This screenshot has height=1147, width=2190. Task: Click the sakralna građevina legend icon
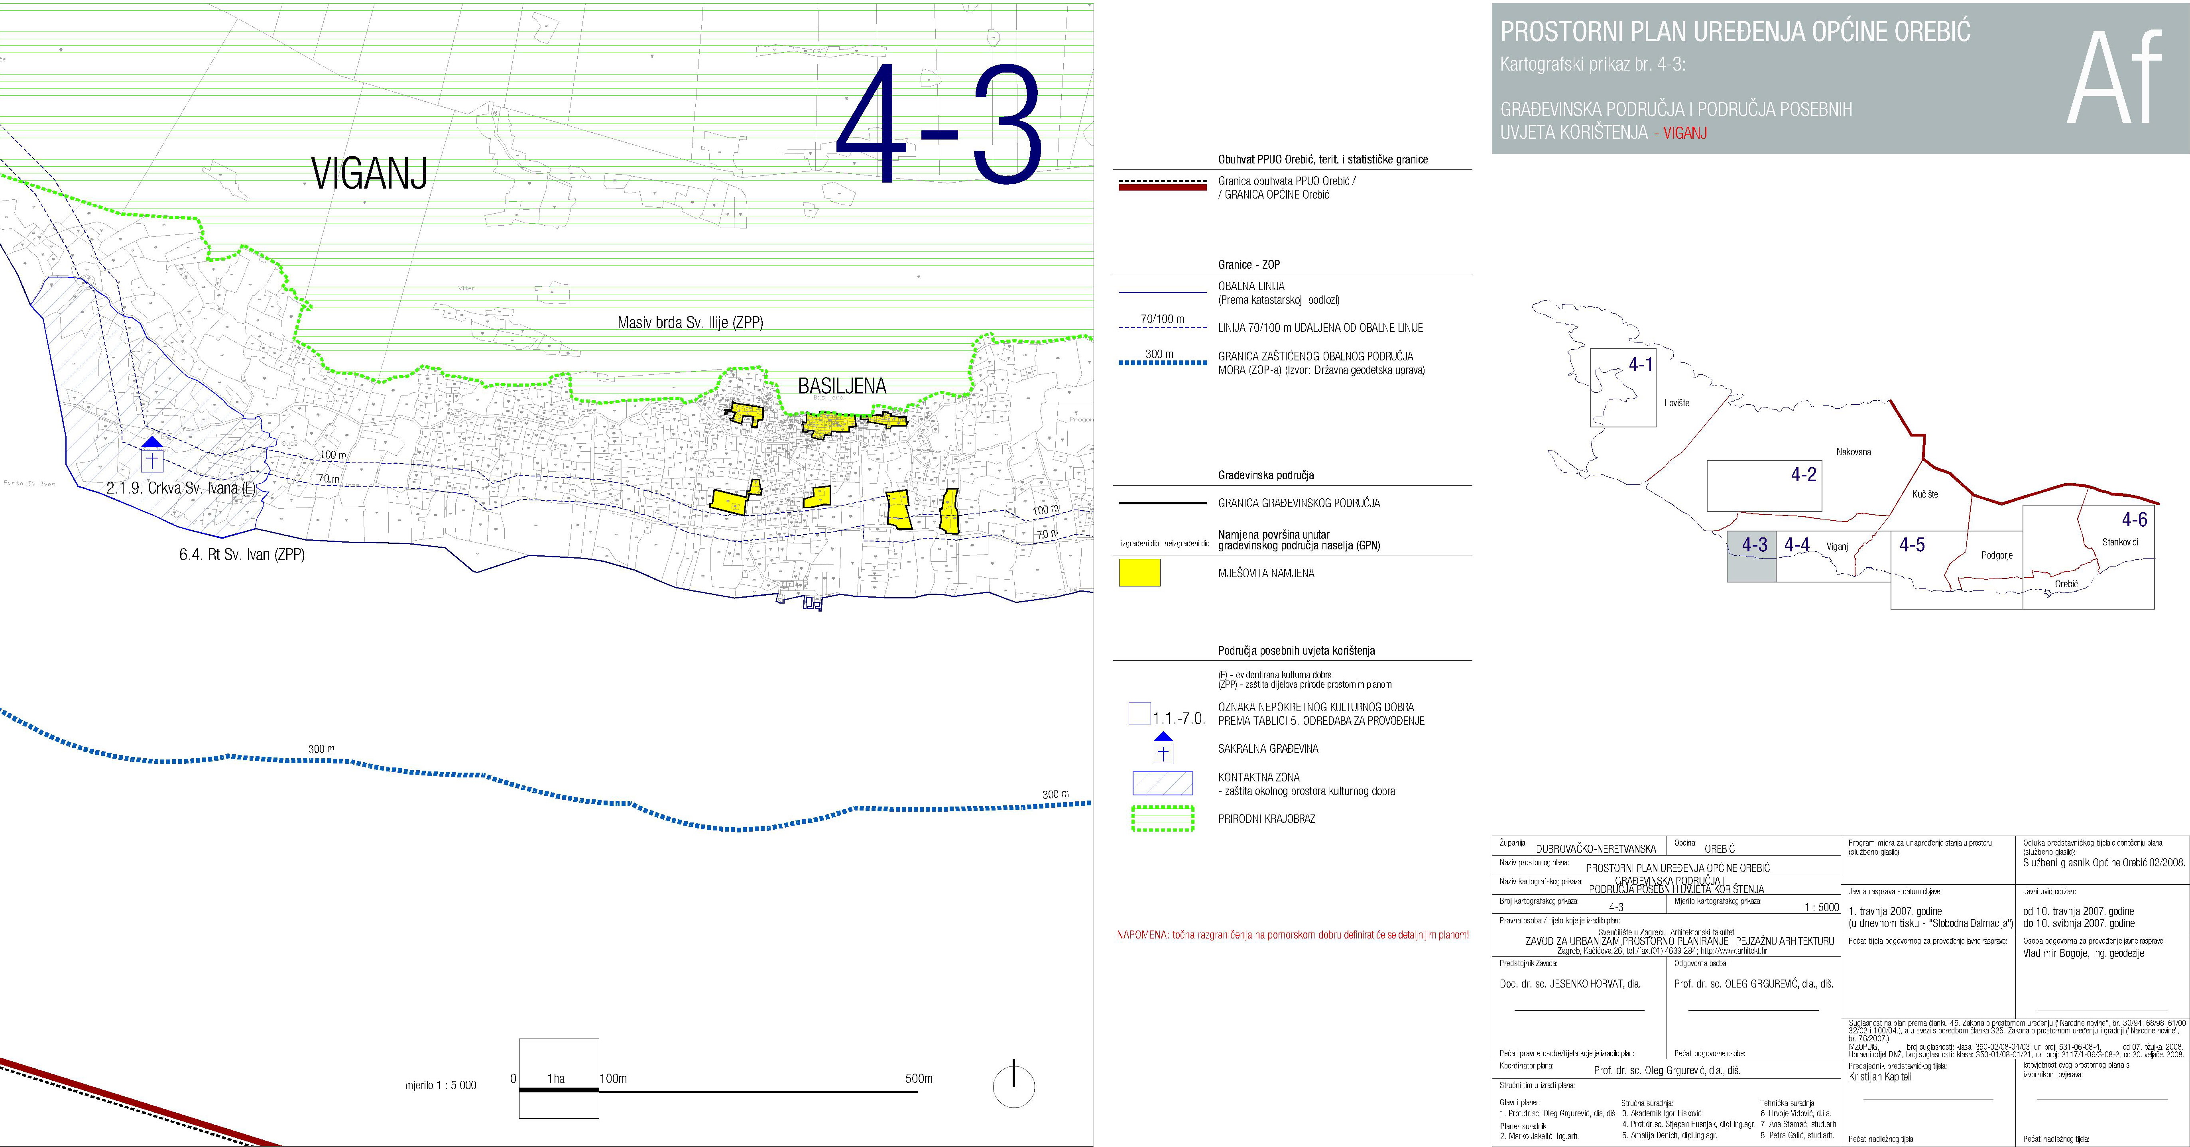(x=1163, y=748)
